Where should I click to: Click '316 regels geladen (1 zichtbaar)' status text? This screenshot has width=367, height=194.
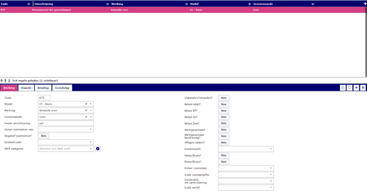coord(35,81)
